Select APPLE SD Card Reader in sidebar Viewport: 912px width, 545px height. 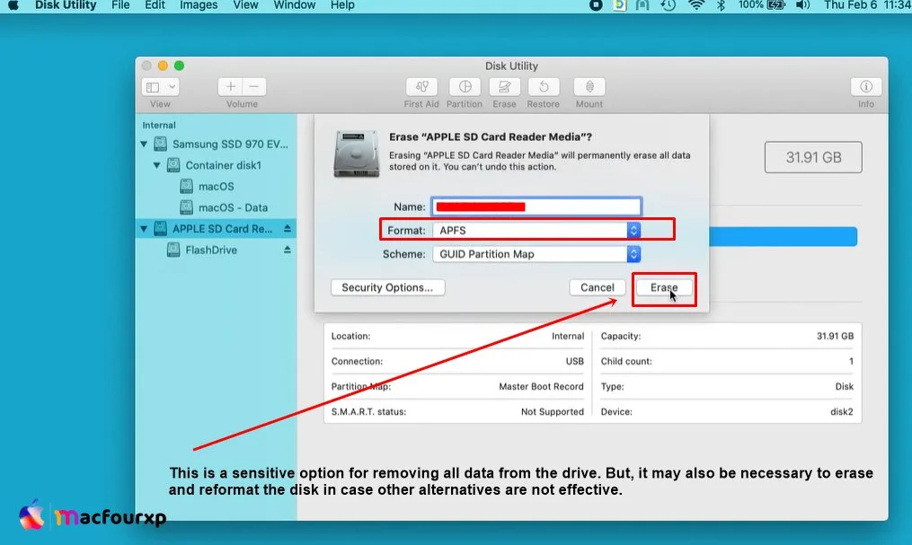217,229
